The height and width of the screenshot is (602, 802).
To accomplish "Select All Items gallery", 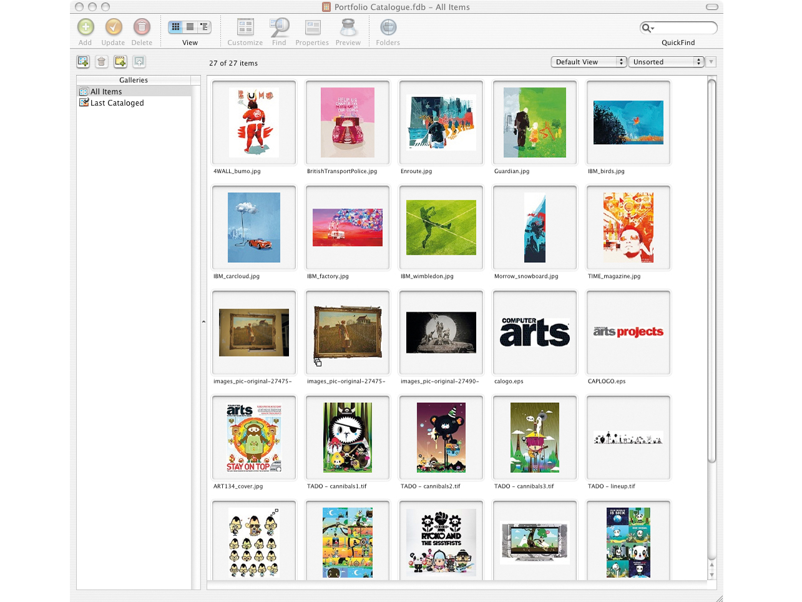I will (134, 91).
